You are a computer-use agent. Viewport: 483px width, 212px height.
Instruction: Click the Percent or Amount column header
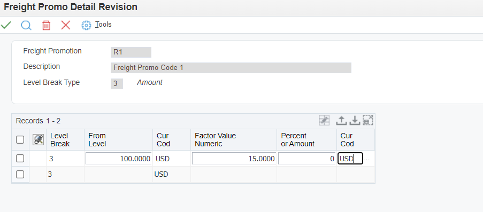click(306, 140)
